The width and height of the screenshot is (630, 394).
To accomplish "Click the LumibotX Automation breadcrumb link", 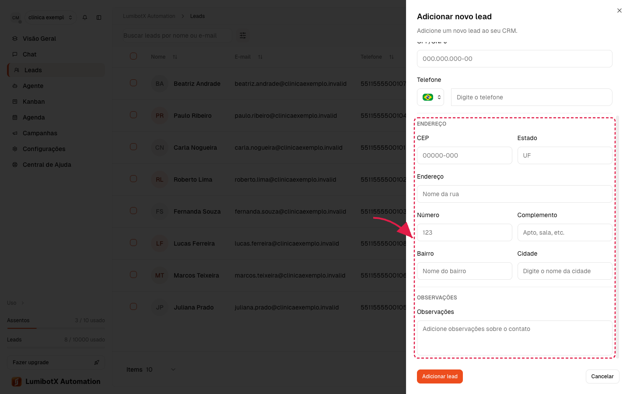I will point(149,16).
